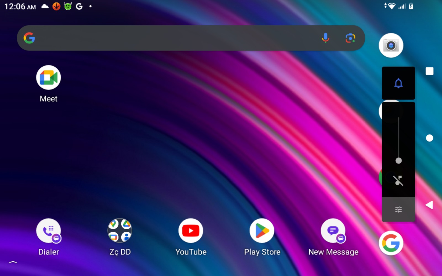Tap the back triangle navigation button

pos(429,205)
